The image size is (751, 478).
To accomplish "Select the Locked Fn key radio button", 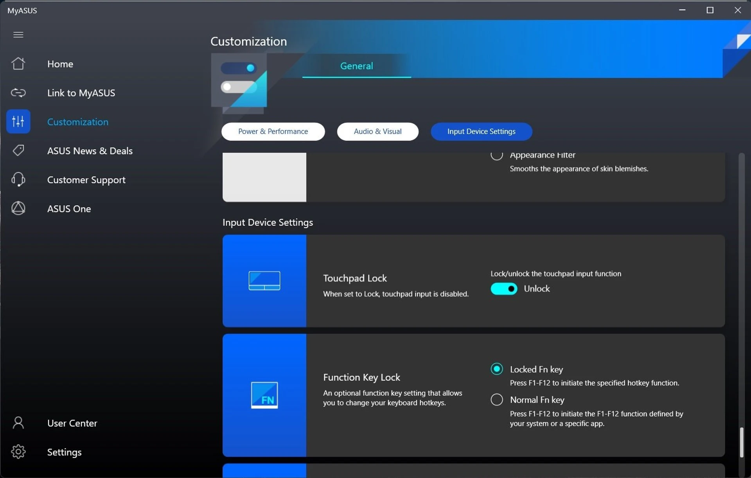I will click(497, 369).
